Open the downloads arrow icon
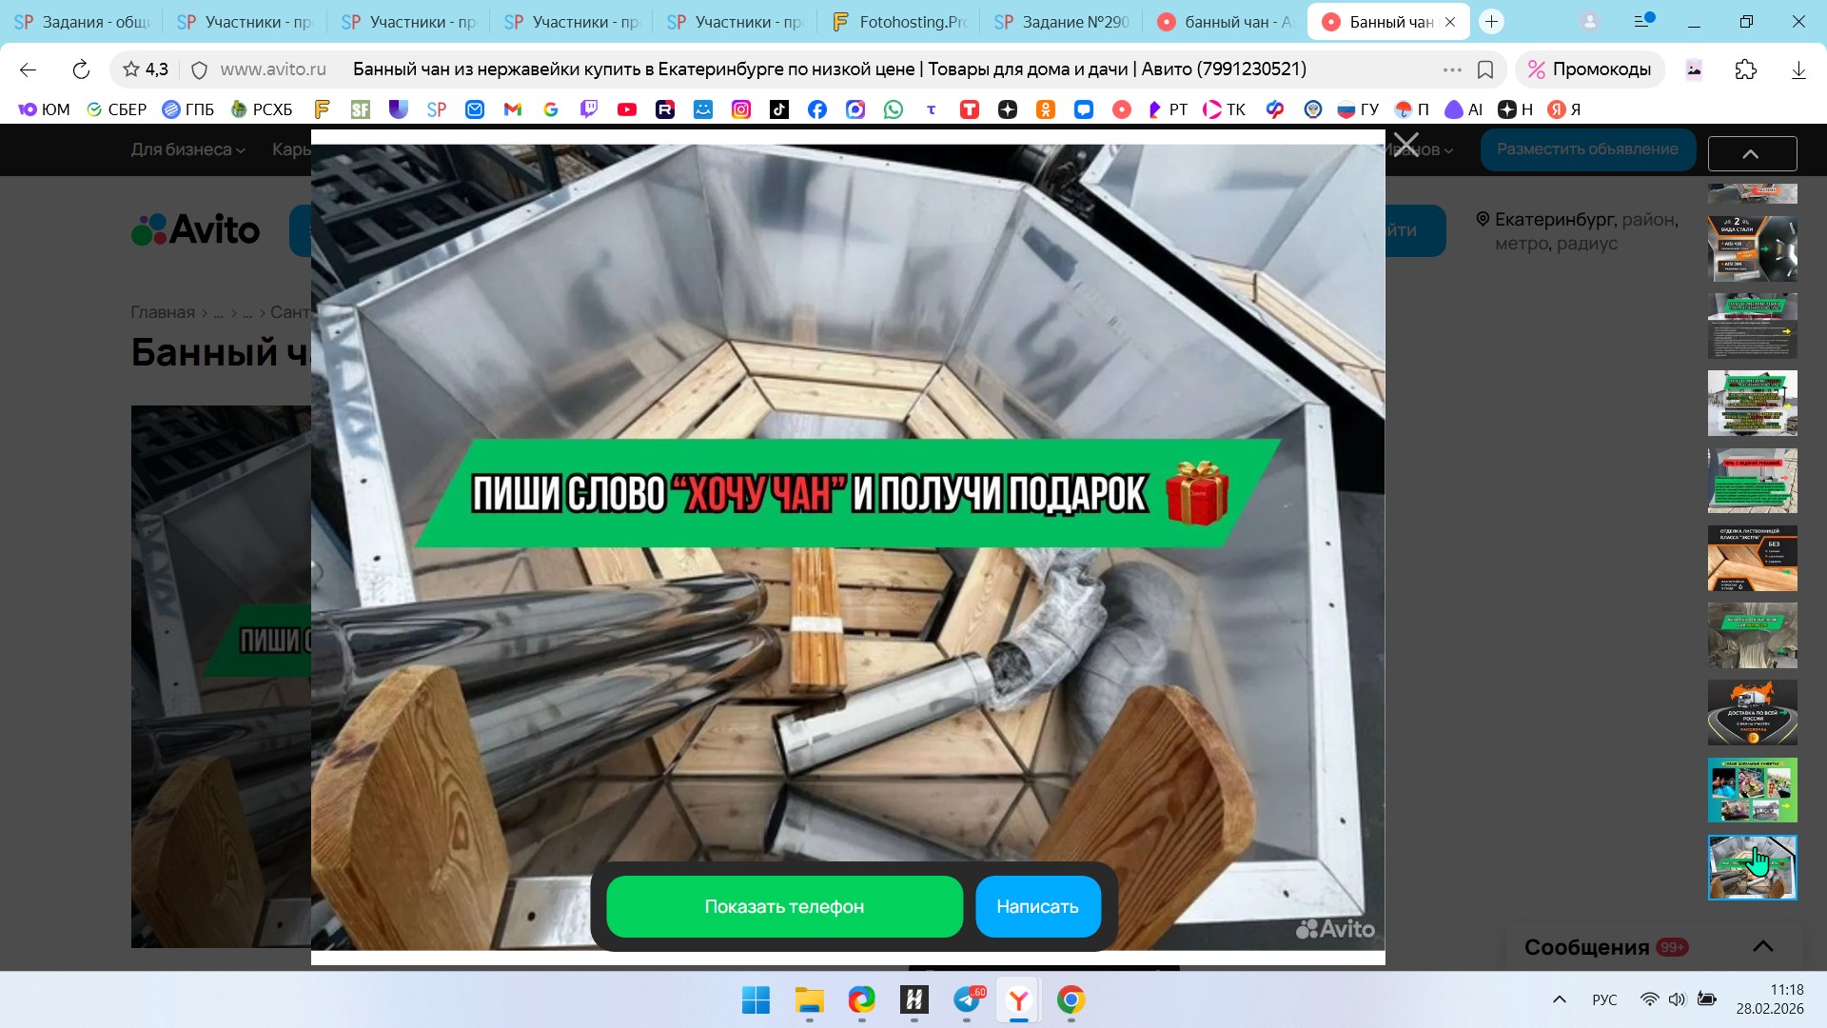The image size is (1827, 1028). point(1798,69)
